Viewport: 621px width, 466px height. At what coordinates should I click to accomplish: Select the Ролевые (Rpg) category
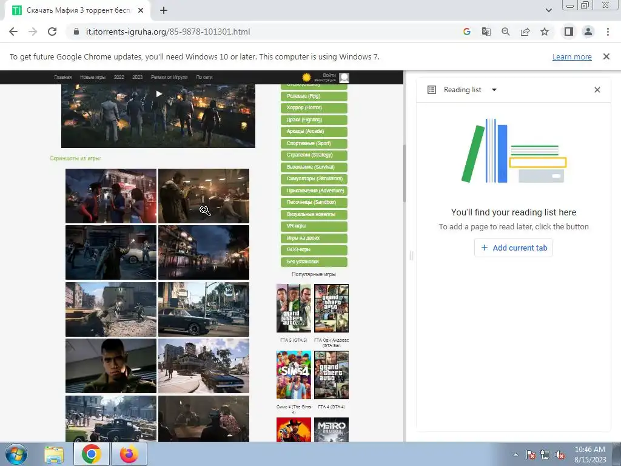click(314, 96)
